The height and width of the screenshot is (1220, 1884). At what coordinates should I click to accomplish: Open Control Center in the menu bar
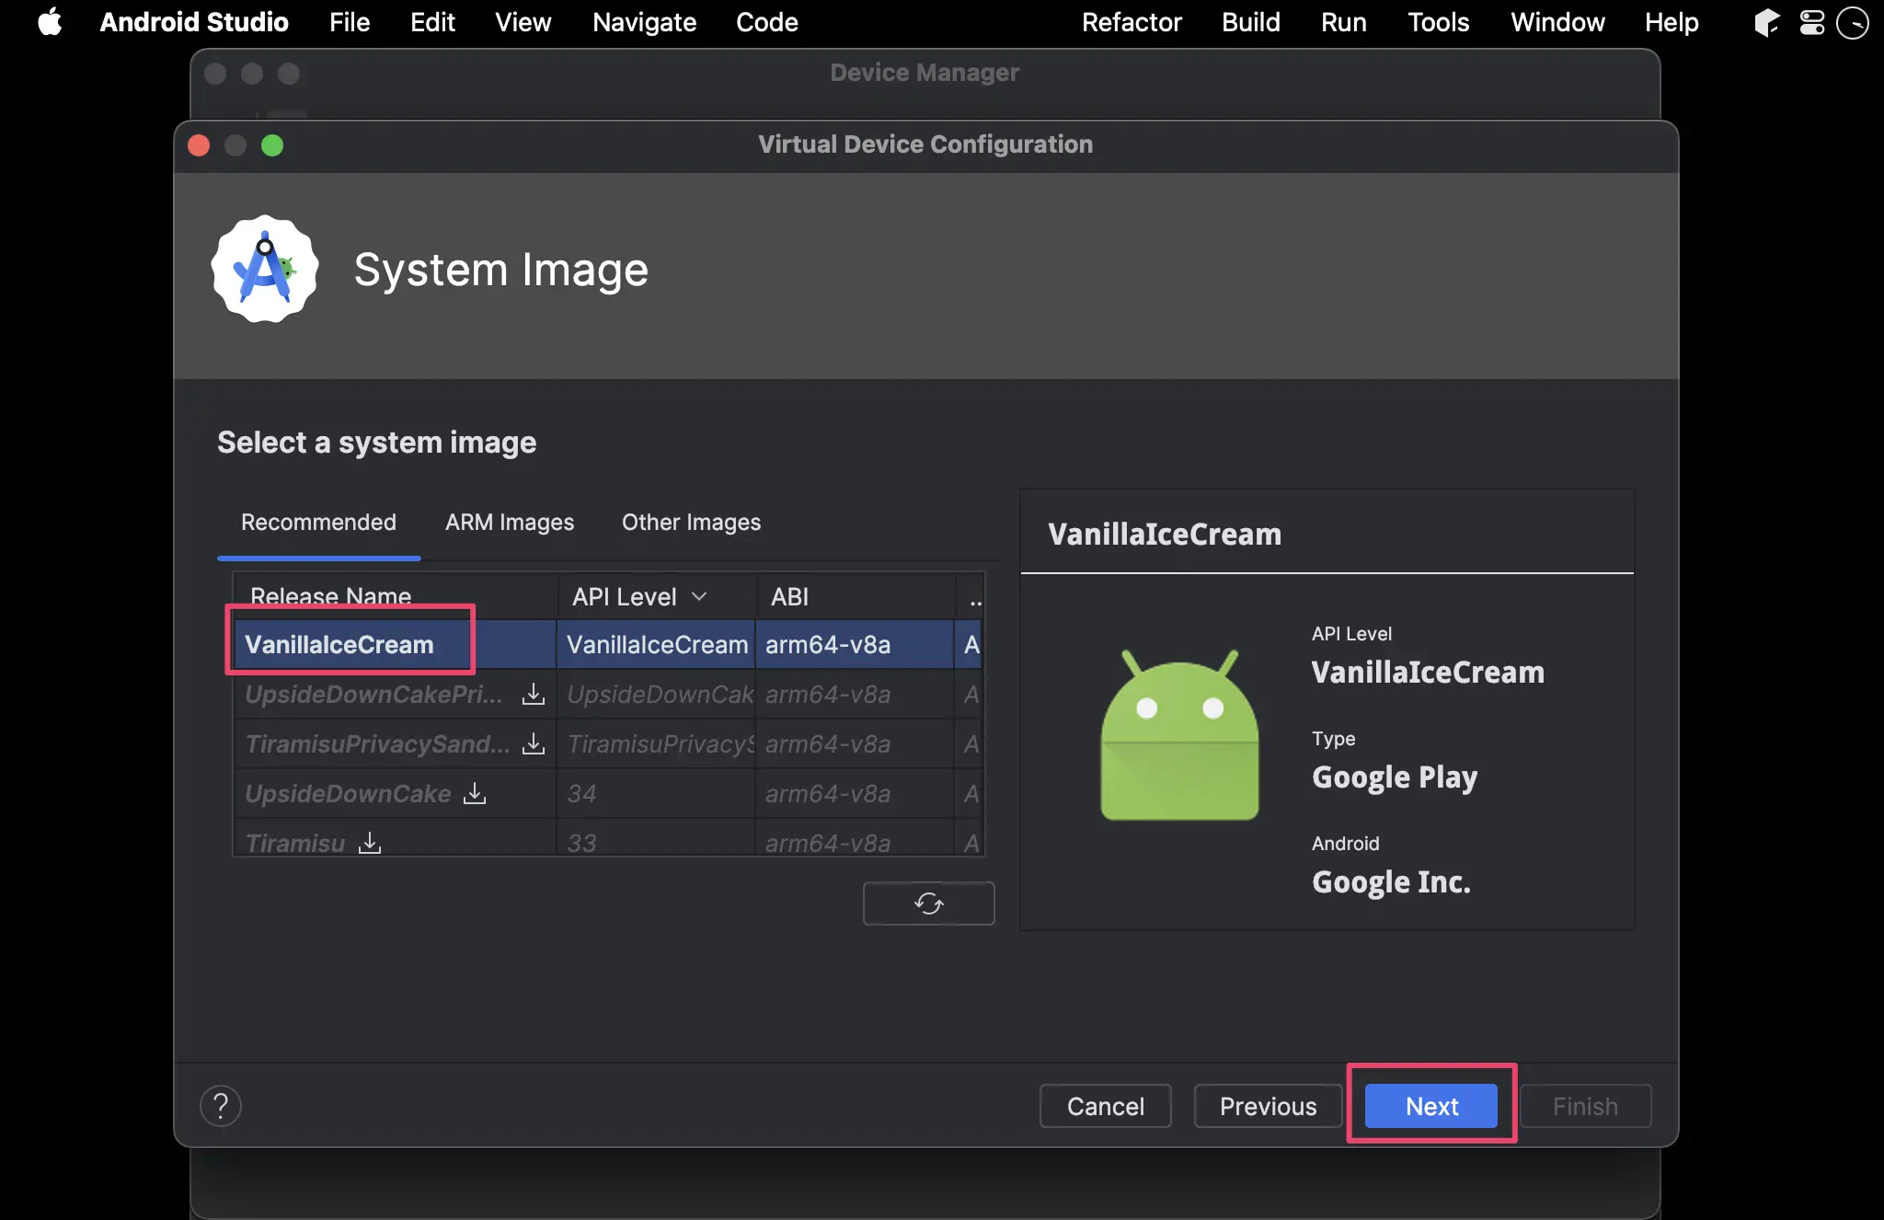(x=1811, y=22)
